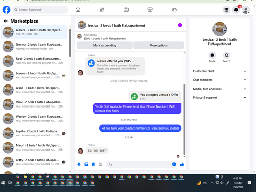
Task: Expand Chat members section
Action: [x=220, y=80]
